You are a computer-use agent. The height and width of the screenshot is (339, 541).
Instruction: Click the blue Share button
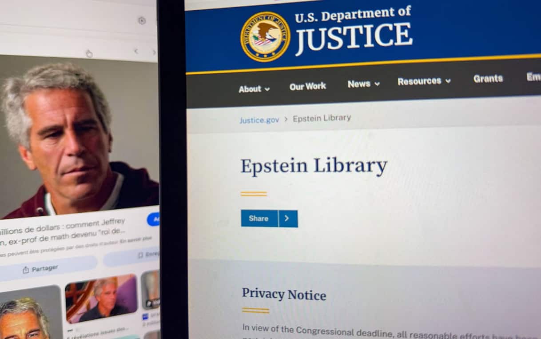[x=259, y=218]
